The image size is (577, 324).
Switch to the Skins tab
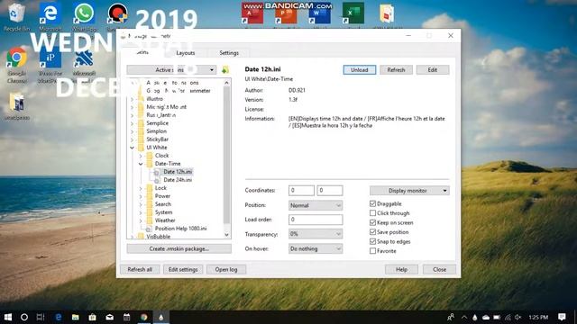click(x=142, y=52)
